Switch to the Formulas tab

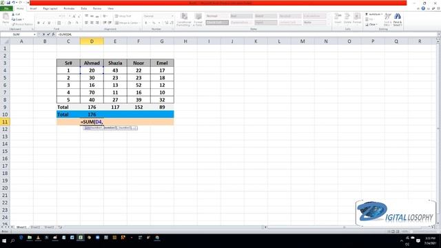click(69, 9)
